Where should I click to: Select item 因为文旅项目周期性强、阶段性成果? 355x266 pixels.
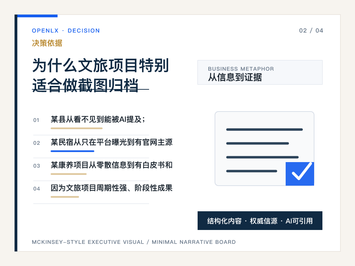pos(112,188)
